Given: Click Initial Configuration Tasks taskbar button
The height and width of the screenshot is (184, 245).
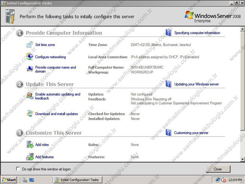Looking at the screenshot, I should point(78,180).
